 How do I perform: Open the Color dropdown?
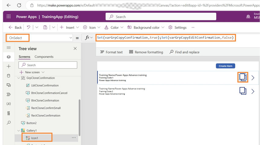[x=114, y=27]
